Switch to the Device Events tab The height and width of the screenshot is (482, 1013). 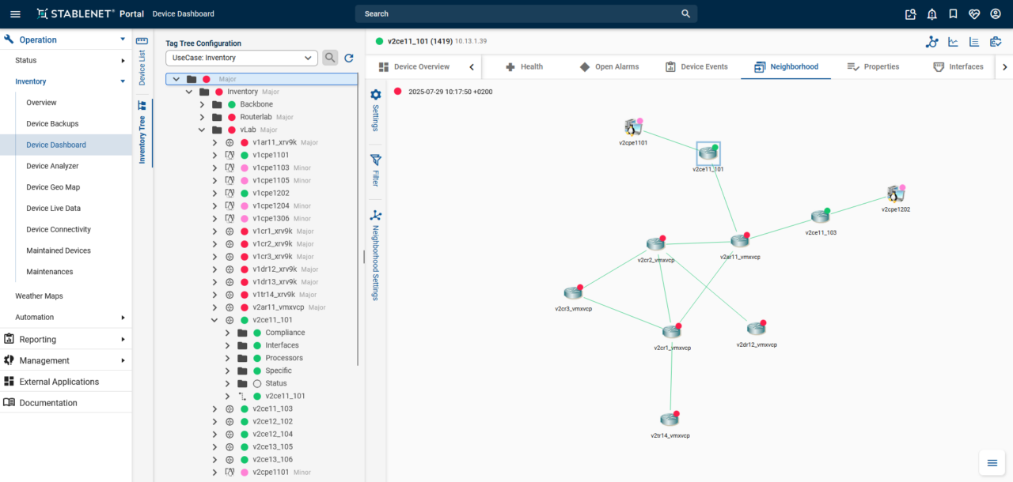(x=696, y=67)
